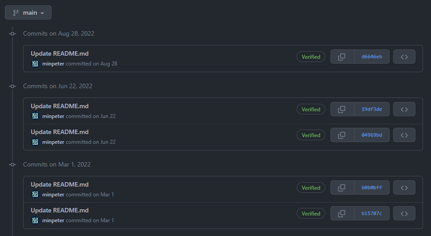The width and height of the screenshot is (431, 236).
Task: Copy full SHA for commit b15707c
Action: [x=342, y=214]
